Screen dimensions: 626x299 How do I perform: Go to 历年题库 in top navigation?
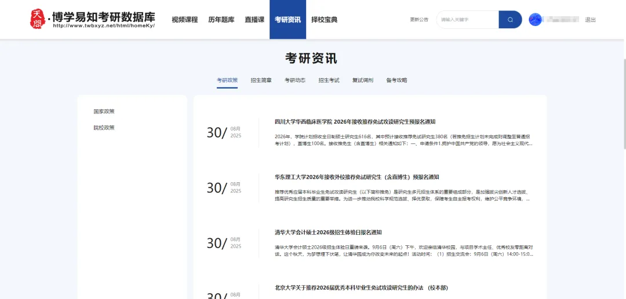pos(221,20)
